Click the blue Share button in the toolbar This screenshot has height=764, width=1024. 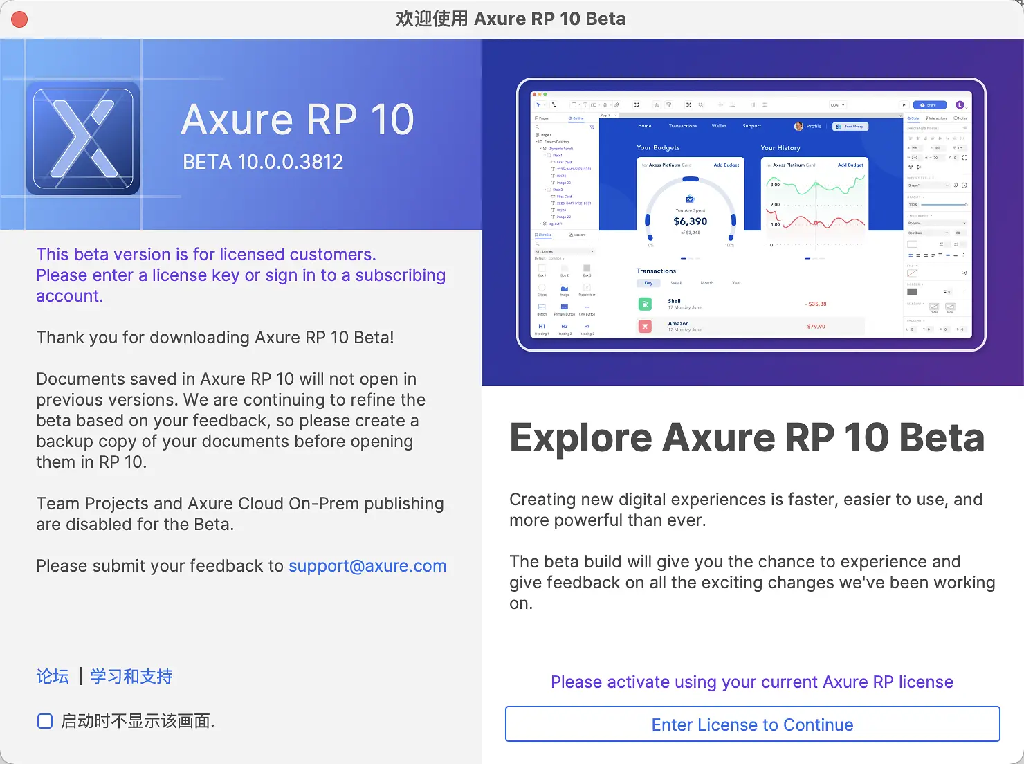pyautogui.click(x=930, y=104)
